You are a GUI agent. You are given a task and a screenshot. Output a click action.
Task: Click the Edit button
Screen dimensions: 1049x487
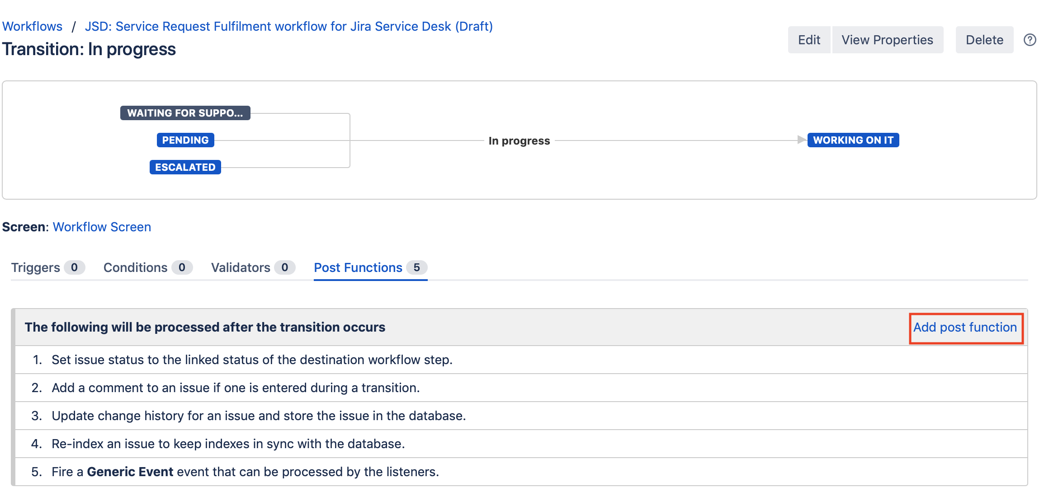click(809, 40)
